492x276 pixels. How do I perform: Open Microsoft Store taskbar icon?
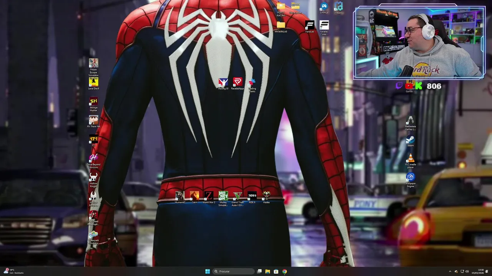coord(276,271)
